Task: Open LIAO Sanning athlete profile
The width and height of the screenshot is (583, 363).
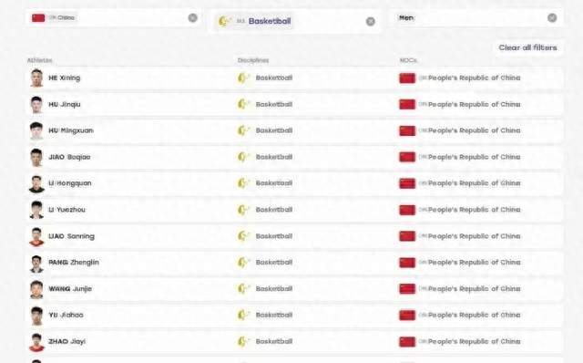Action: [71, 236]
